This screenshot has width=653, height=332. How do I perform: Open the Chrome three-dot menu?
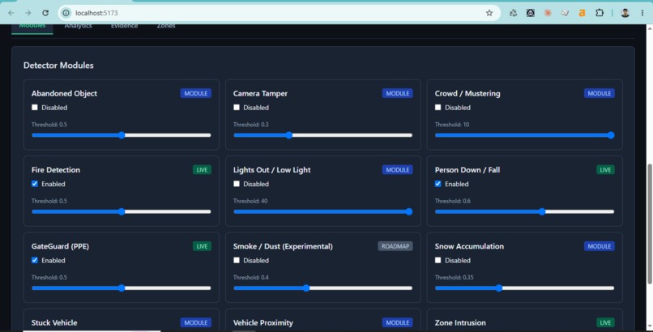[x=642, y=13]
